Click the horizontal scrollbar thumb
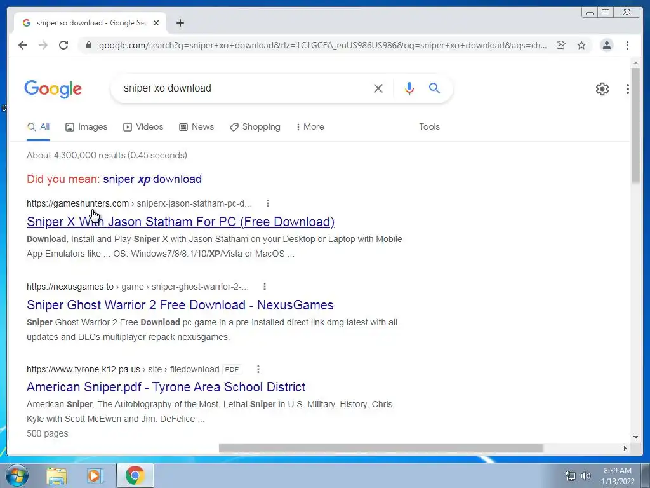 coord(381,448)
